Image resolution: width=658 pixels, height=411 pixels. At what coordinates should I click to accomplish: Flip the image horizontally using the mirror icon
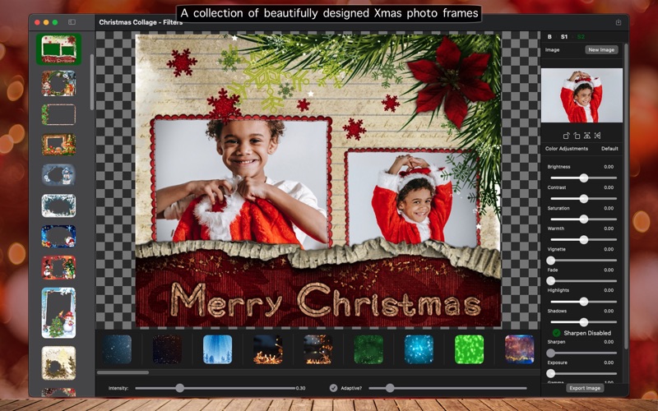[597, 135]
